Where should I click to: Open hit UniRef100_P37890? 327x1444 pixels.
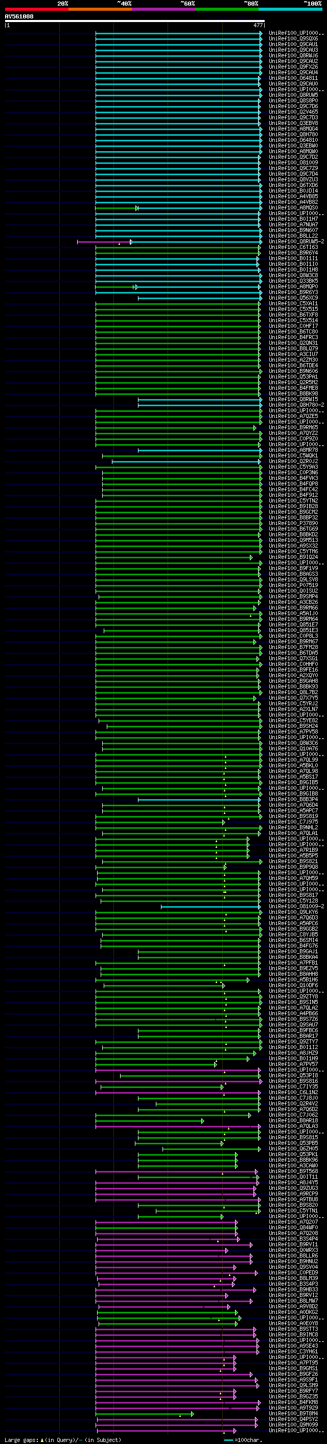click(x=293, y=524)
